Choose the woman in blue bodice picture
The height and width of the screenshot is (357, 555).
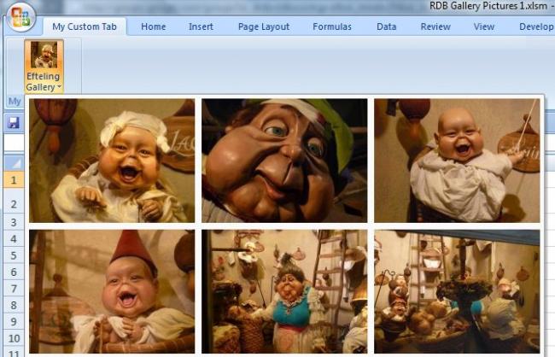point(284,291)
